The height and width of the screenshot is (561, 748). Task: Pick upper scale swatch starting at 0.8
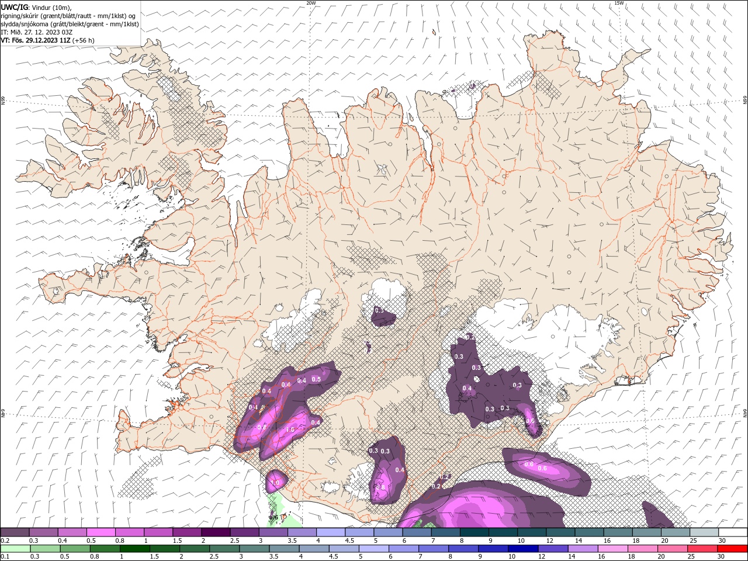[129, 532]
